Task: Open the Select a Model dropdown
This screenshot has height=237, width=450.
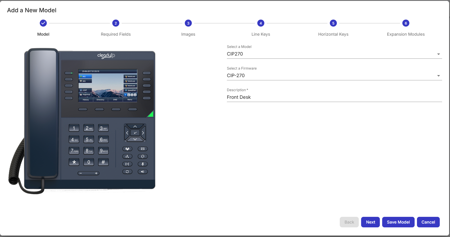Action: click(334, 54)
